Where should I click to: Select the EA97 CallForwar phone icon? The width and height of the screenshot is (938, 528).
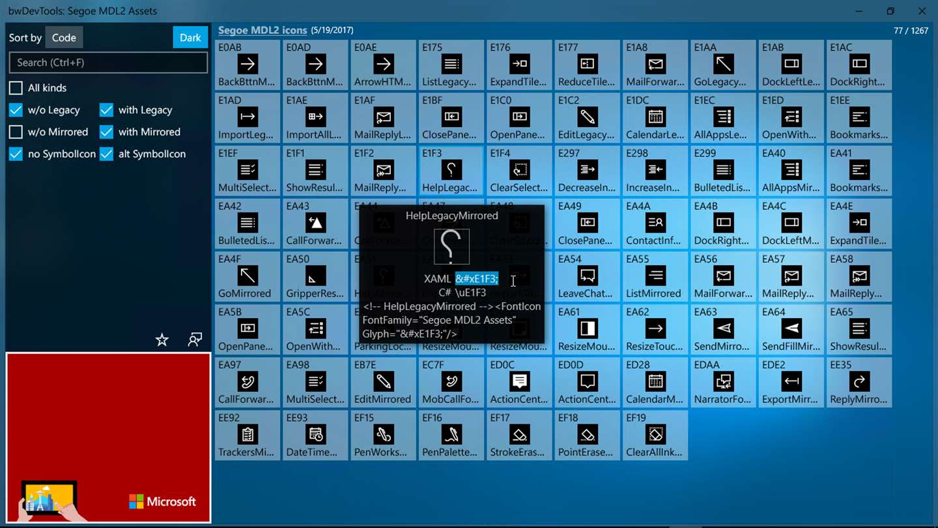point(248,382)
